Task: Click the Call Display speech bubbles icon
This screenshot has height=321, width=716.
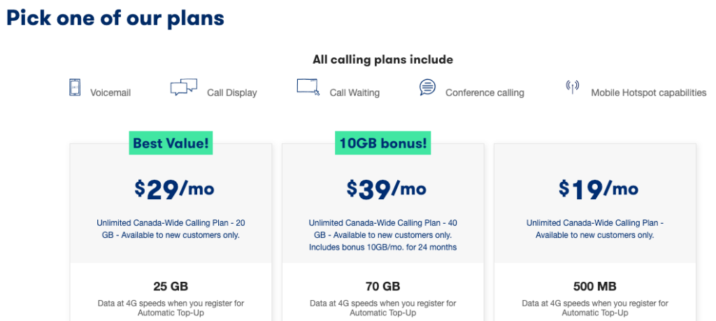Action: click(183, 88)
